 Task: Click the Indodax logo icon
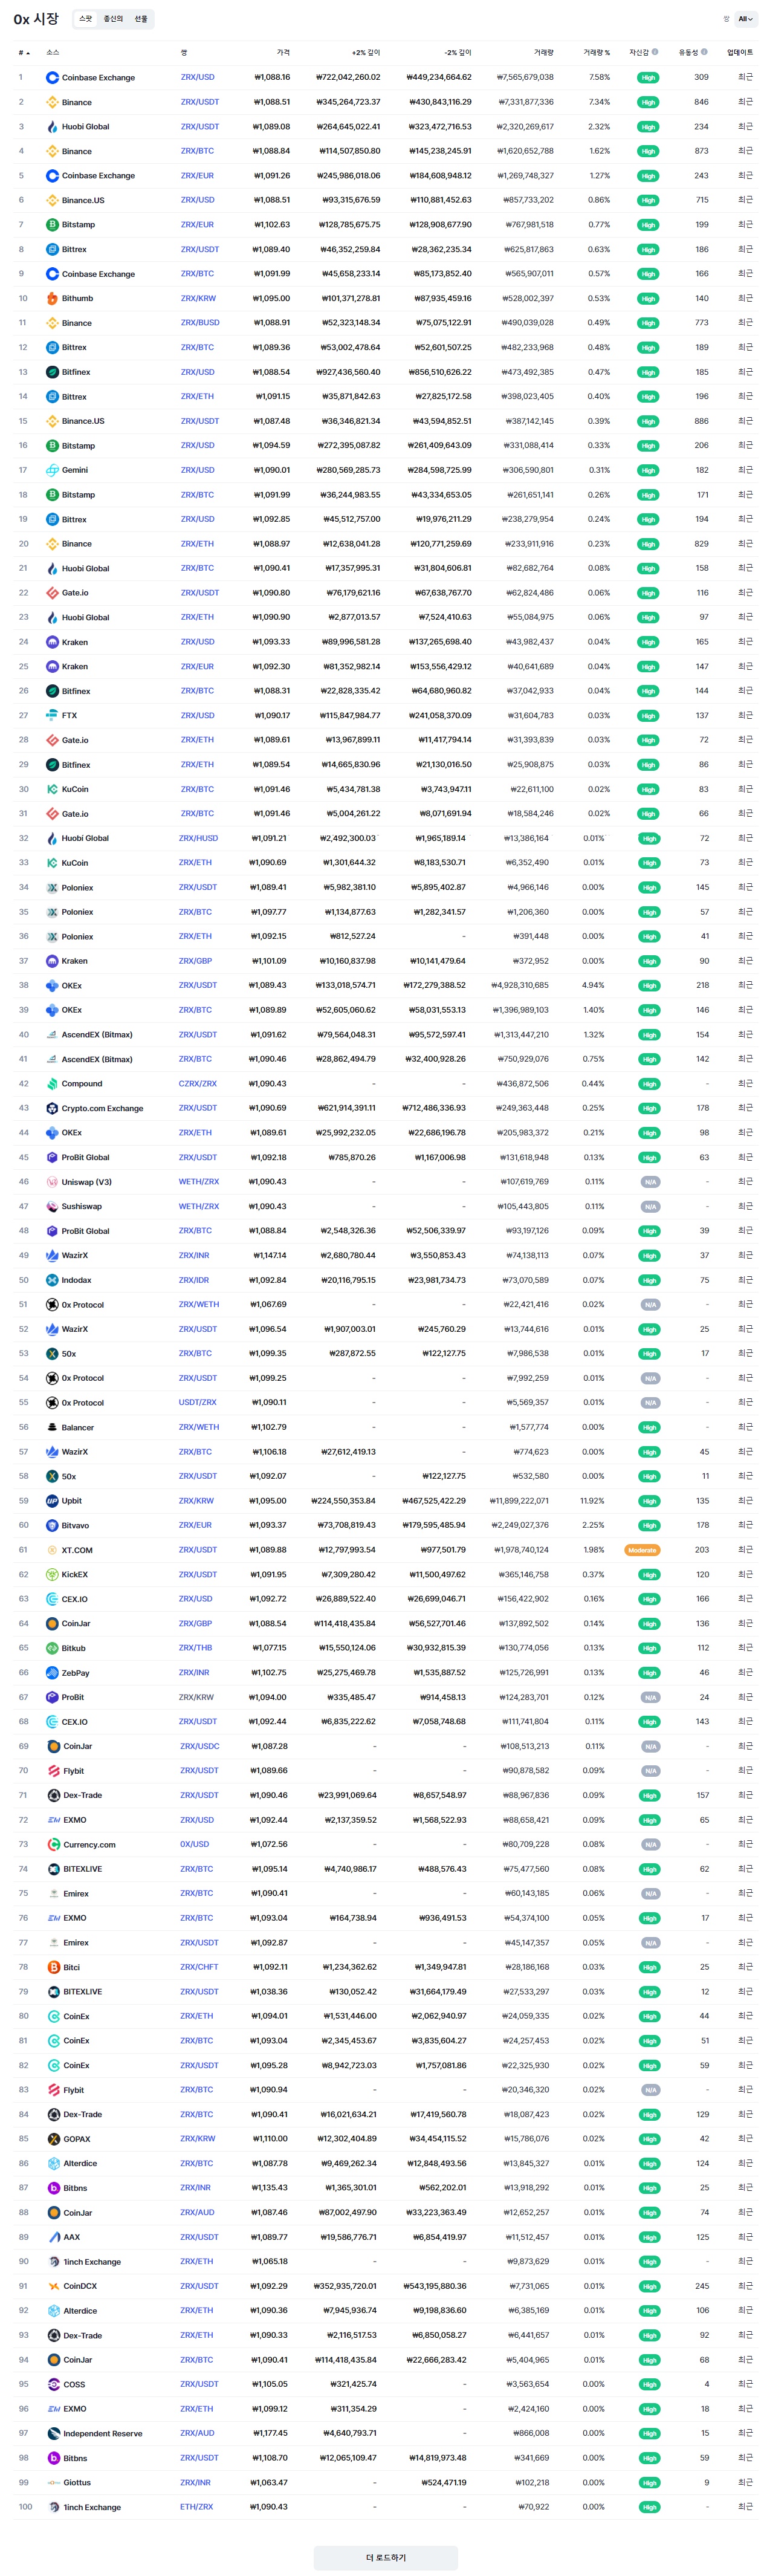click(x=52, y=1280)
